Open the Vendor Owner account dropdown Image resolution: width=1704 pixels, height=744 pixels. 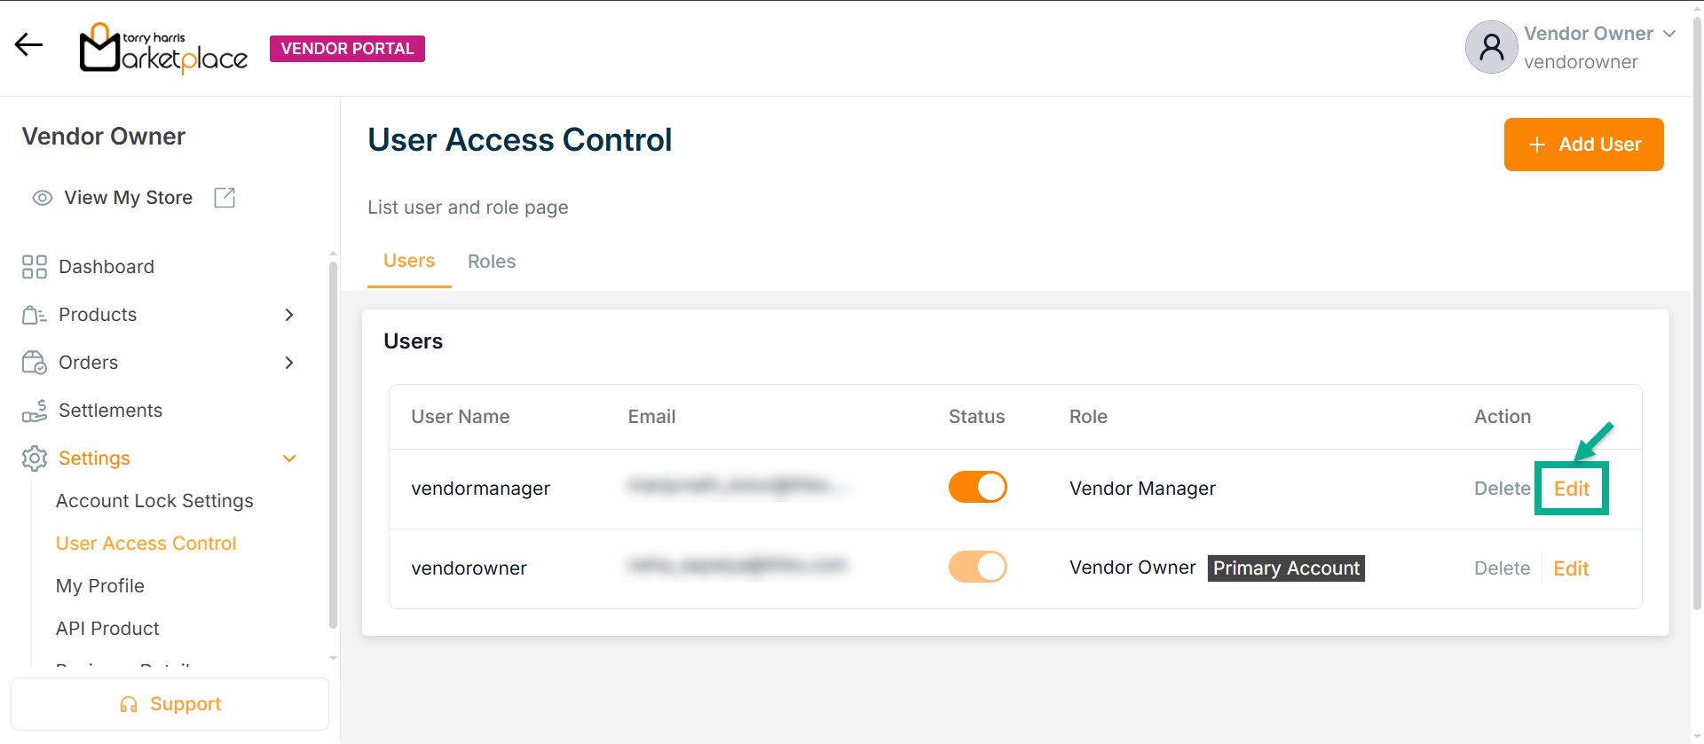(x=1669, y=34)
